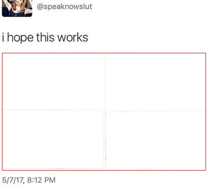Click the center intersection of the four images

click(105, 111)
